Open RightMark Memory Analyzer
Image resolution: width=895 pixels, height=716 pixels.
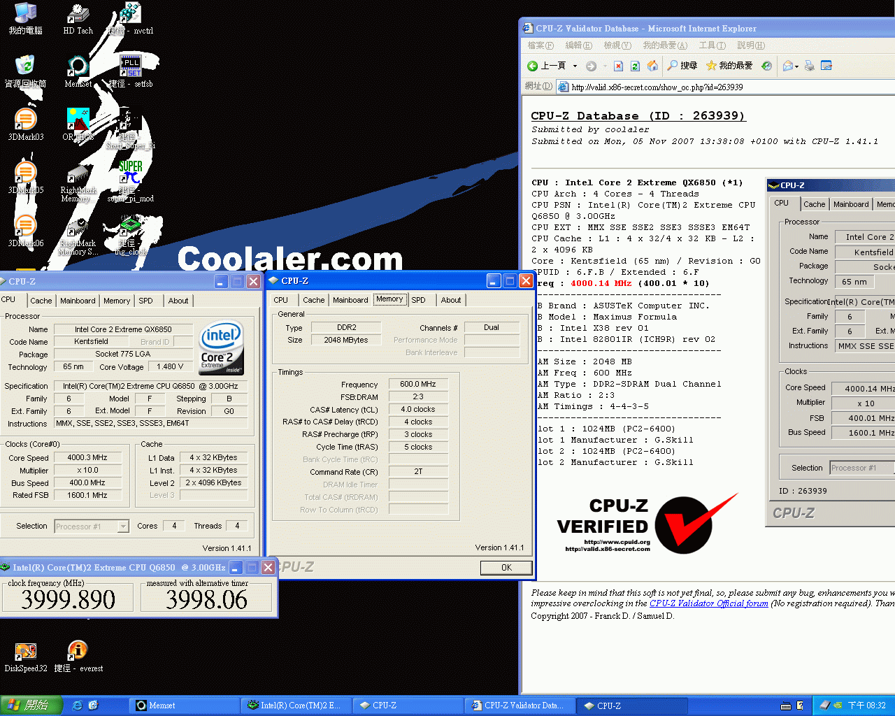pos(77,175)
